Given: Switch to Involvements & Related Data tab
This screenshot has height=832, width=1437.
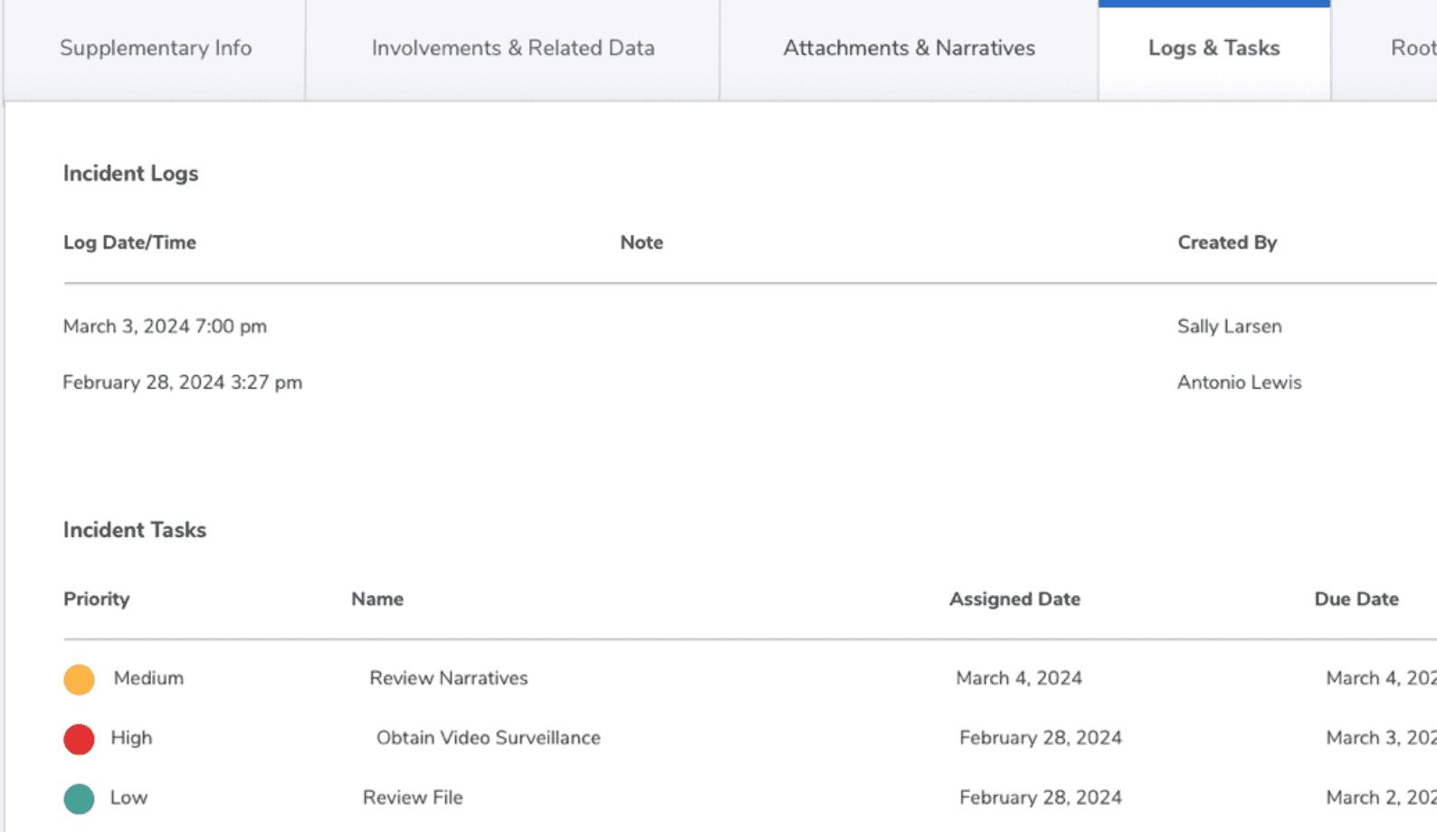Looking at the screenshot, I should [513, 49].
